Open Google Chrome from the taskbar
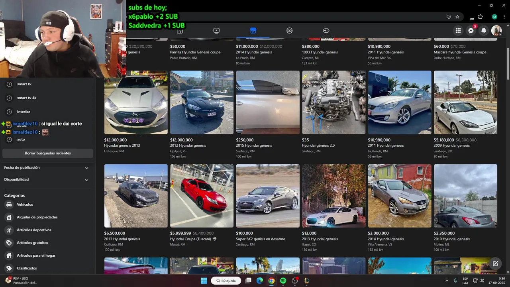This screenshot has height=287, width=510. 271,281
